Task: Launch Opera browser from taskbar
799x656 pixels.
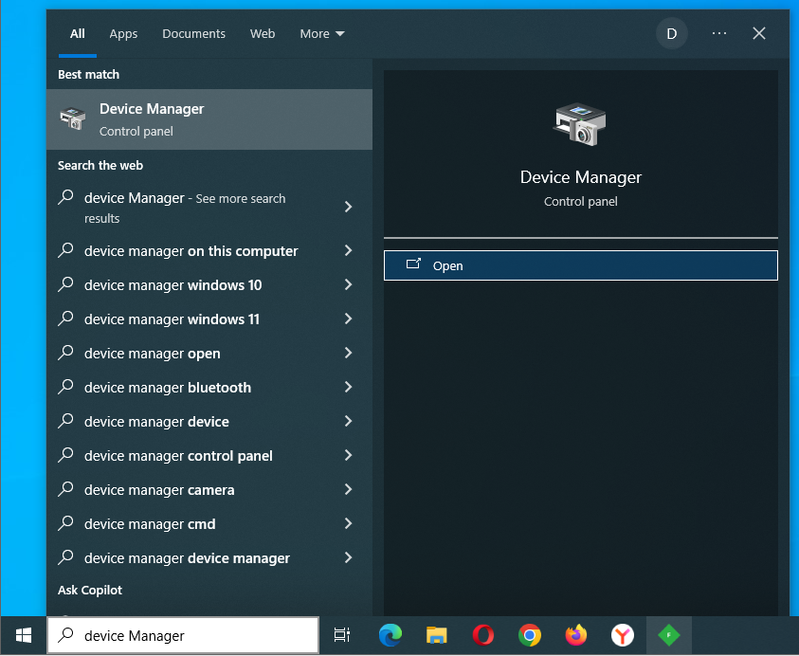Action: pos(483,635)
